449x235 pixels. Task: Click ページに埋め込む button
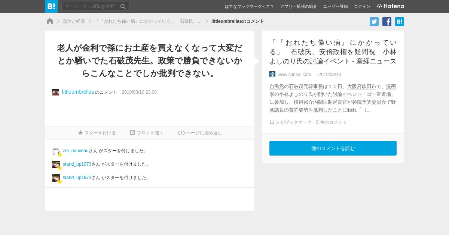200,133
